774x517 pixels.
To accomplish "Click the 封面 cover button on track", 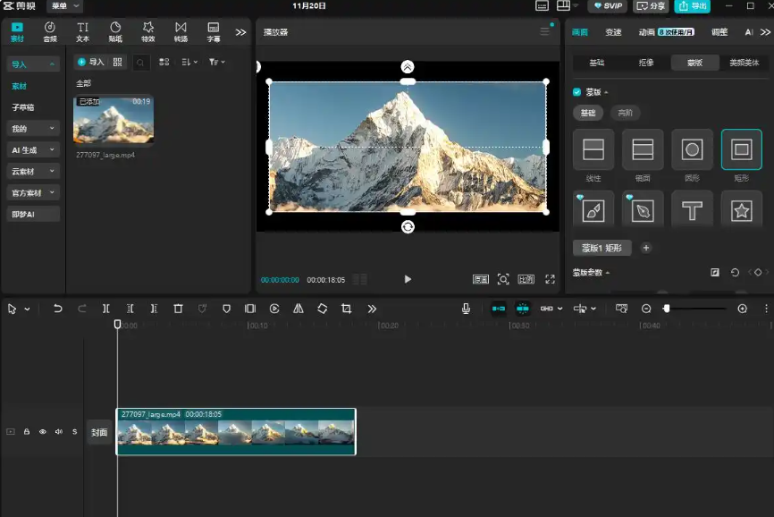I will click(98, 432).
